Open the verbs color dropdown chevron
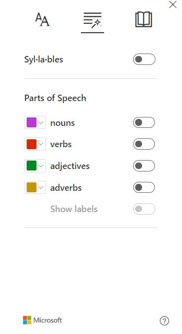Viewport: 182px width, 334px height. (x=41, y=144)
